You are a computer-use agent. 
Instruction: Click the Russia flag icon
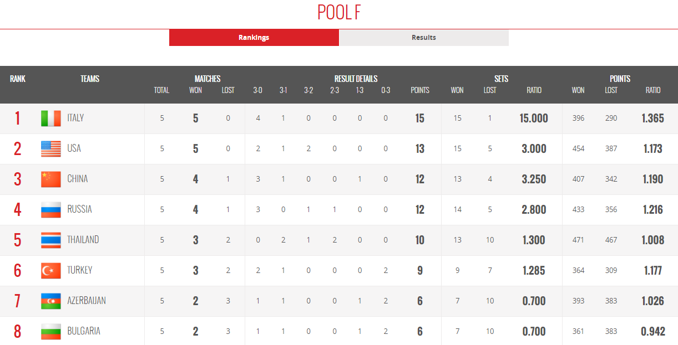[x=51, y=209]
